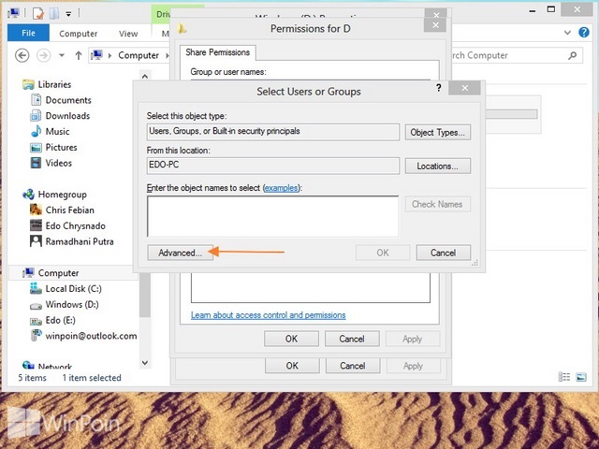Select Chris Febian homegroup user
The height and width of the screenshot is (449, 599).
pyautogui.click(x=69, y=210)
